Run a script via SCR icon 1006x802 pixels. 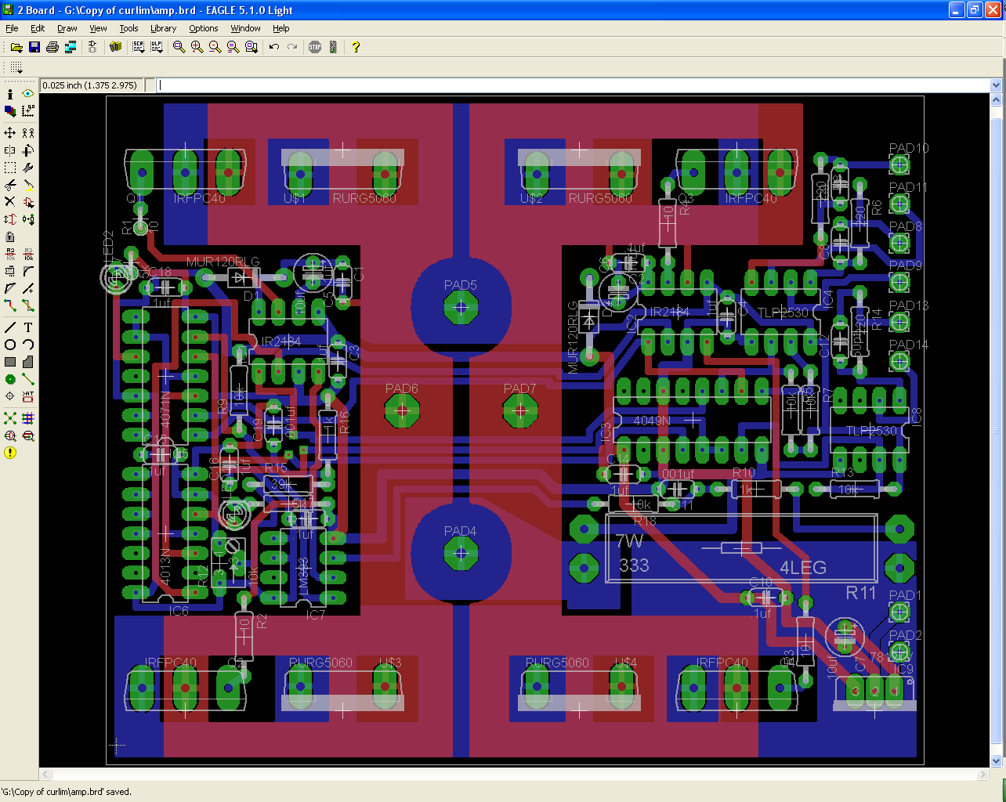click(139, 47)
